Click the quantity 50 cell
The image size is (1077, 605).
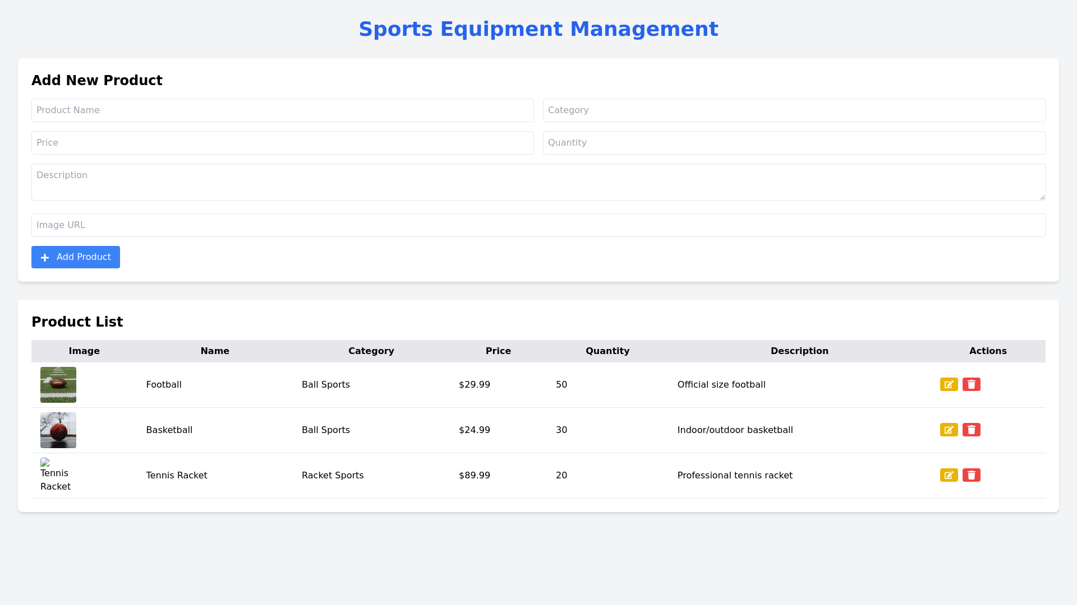coord(607,385)
